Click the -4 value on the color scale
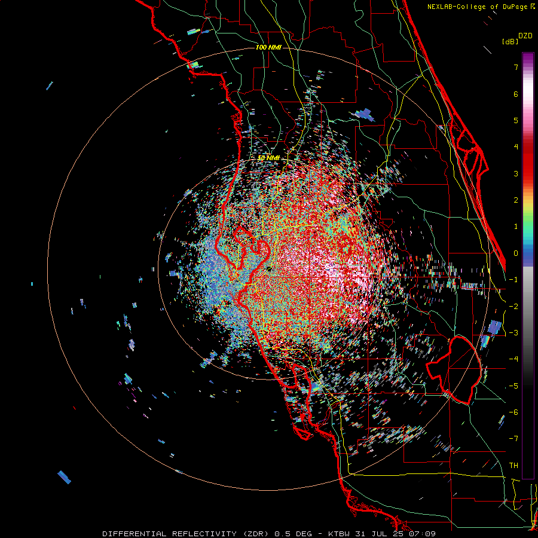Image resolution: width=538 pixels, height=538 pixels. [x=513, y=359]
